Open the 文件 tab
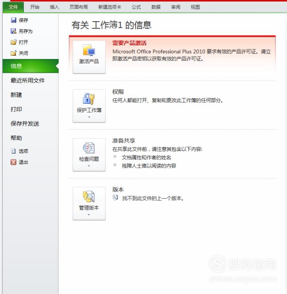Screen dimensions: 287x294 13,7
